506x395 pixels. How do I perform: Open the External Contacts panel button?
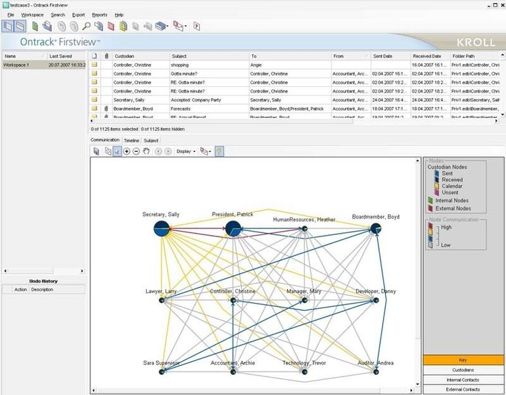[x=463, y=390]
